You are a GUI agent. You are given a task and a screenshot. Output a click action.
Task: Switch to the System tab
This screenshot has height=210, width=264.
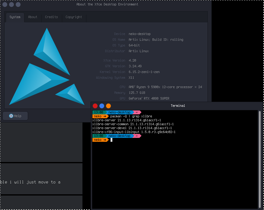tap(15, 17)
